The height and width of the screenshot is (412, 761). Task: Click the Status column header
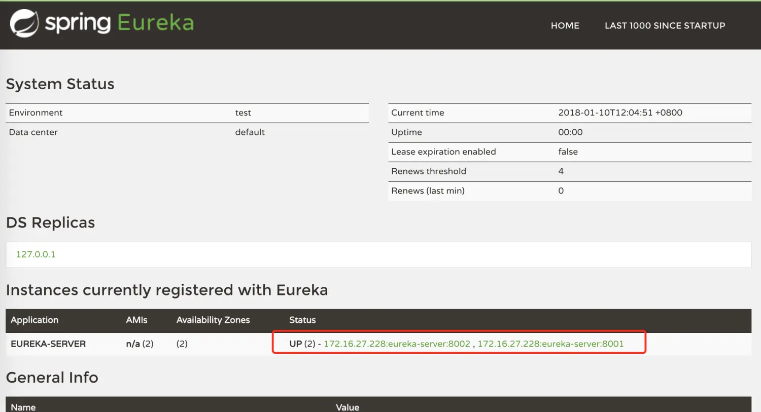point(302,320)
